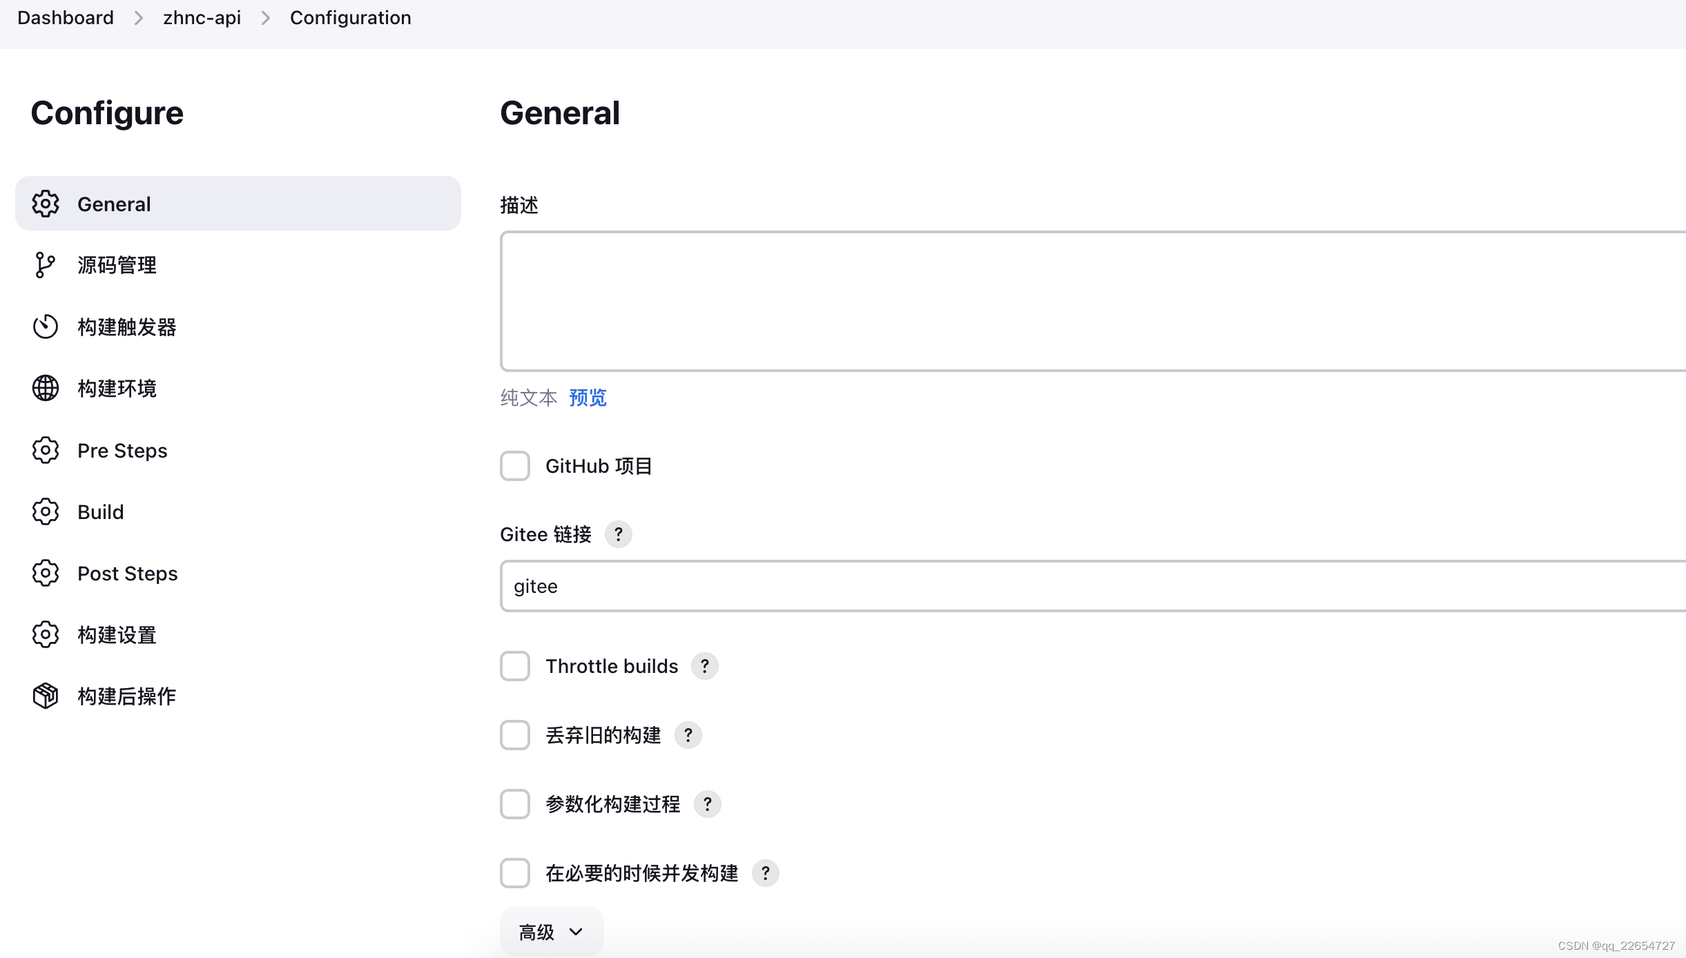Open help for Gitee 链接
This screenshot has width=1686, height=958.
pos(618,534)
